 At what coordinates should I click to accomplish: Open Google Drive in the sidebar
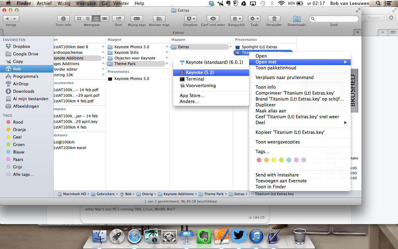coord(27,54)
